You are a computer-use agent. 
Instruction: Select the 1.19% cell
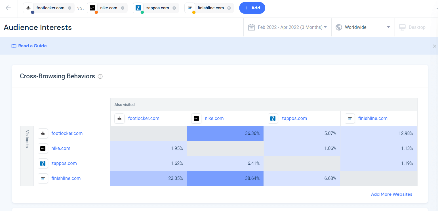tap(379, 163)
